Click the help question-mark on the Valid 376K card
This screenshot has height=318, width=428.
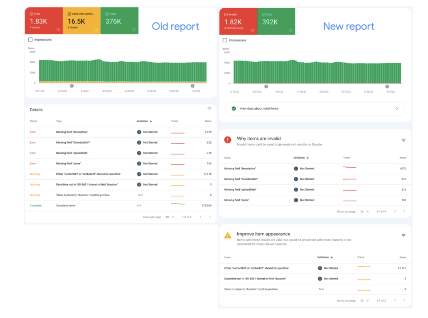134,30
